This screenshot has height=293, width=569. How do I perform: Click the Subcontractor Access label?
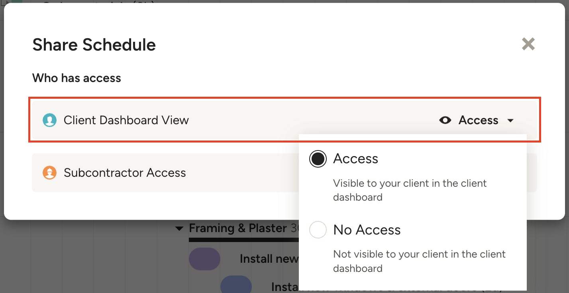point(125,173)
